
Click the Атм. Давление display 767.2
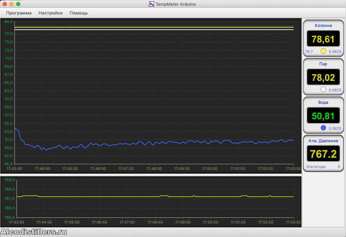(323, 154)
